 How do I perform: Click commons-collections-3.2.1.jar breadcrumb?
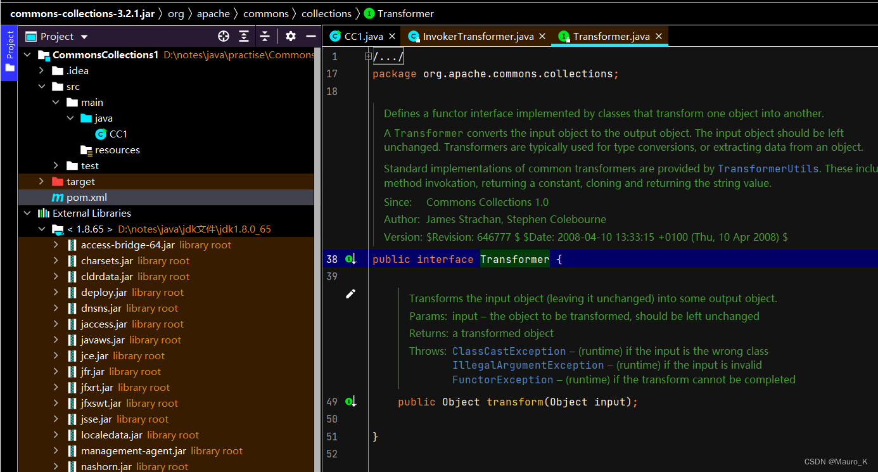82,13
